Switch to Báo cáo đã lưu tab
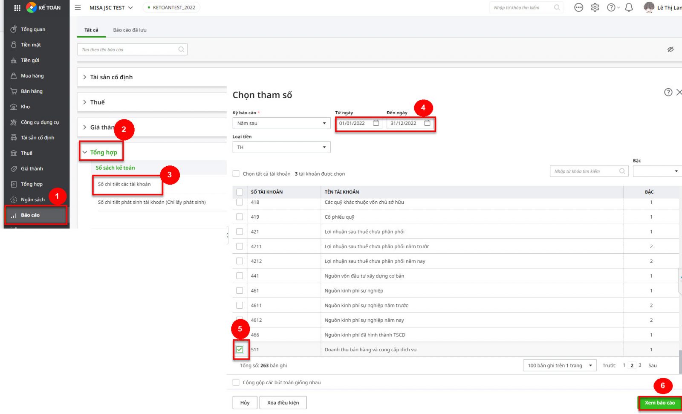The height and width of the screenshot is (414, 682). click(130, 30)
